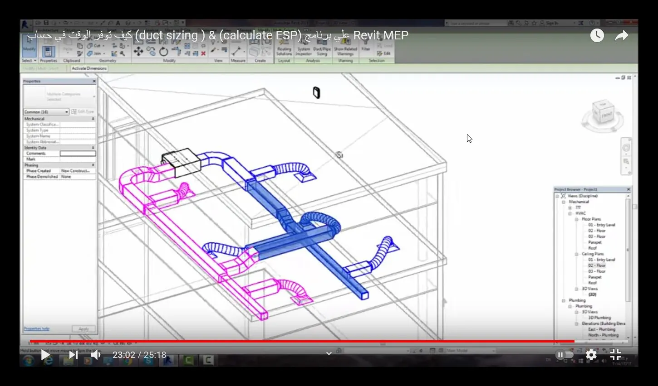Click the Revit application menu R button
This screenshot has height=386, width=658.
click(25, 24)
